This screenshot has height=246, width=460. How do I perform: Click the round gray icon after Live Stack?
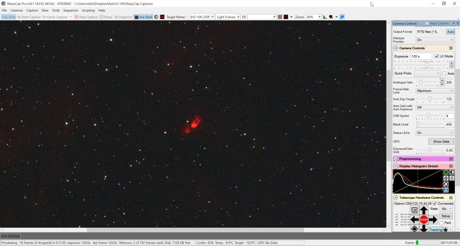pyautogui.click(x=156, y=17)
